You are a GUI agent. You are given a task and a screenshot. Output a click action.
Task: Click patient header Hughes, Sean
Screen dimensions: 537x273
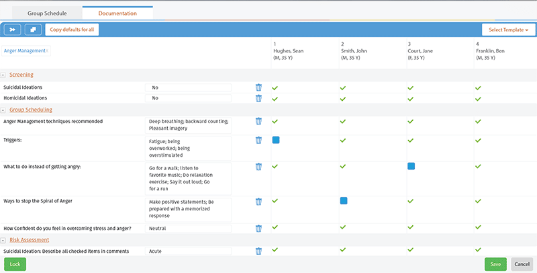(x=289, y=50)
